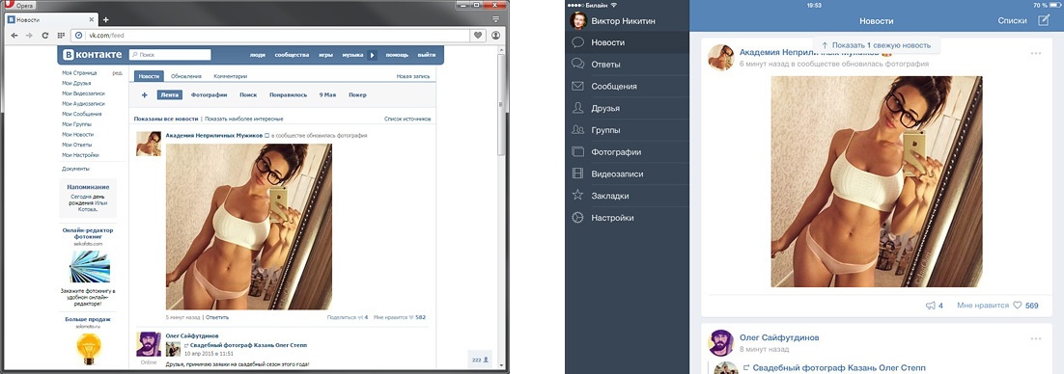Click the browser vertical scrollbar
This screenshot has width=1064, height=374.
coord(501,105)
